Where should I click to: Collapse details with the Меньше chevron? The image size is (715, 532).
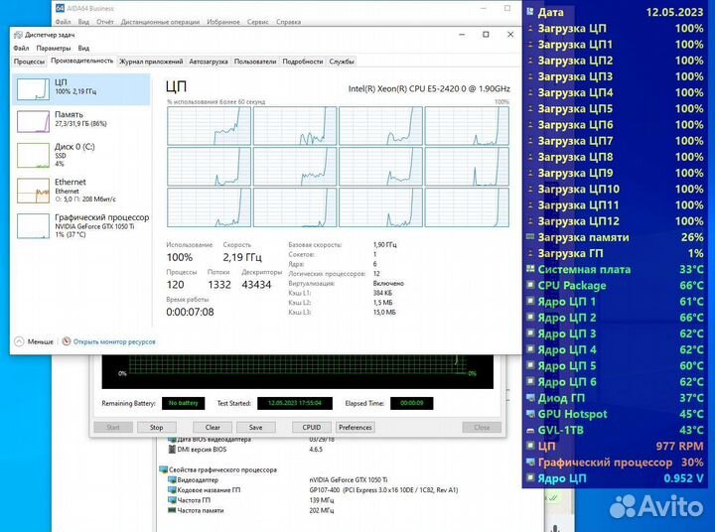(x=19, y=340)
